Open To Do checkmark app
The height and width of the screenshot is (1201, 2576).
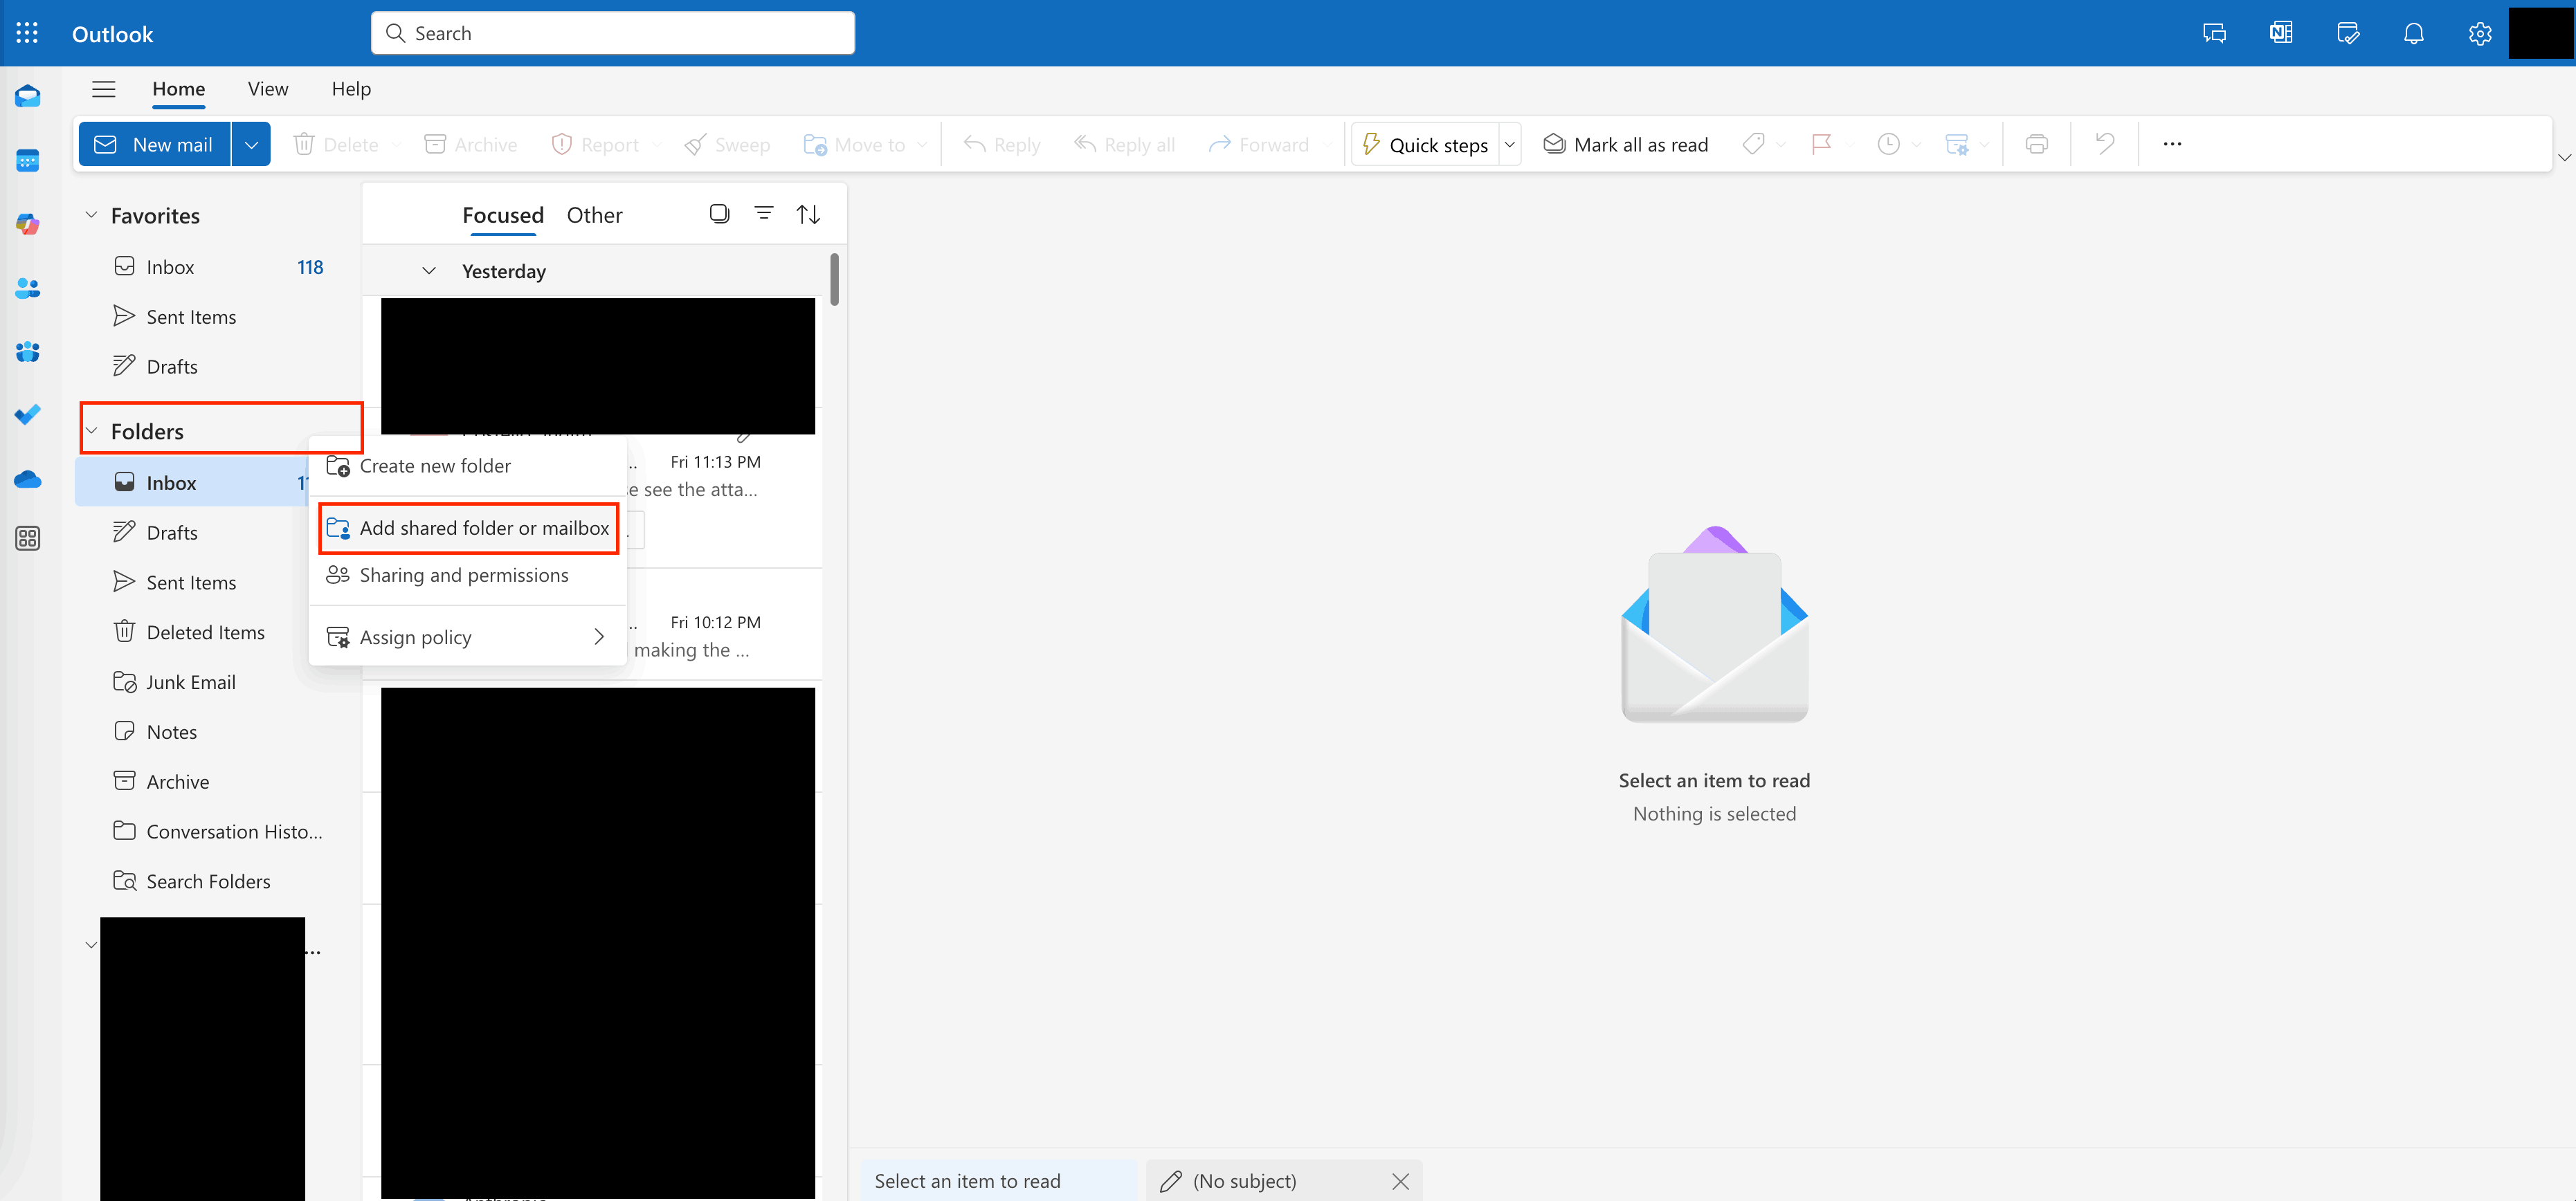pos(28,414)
